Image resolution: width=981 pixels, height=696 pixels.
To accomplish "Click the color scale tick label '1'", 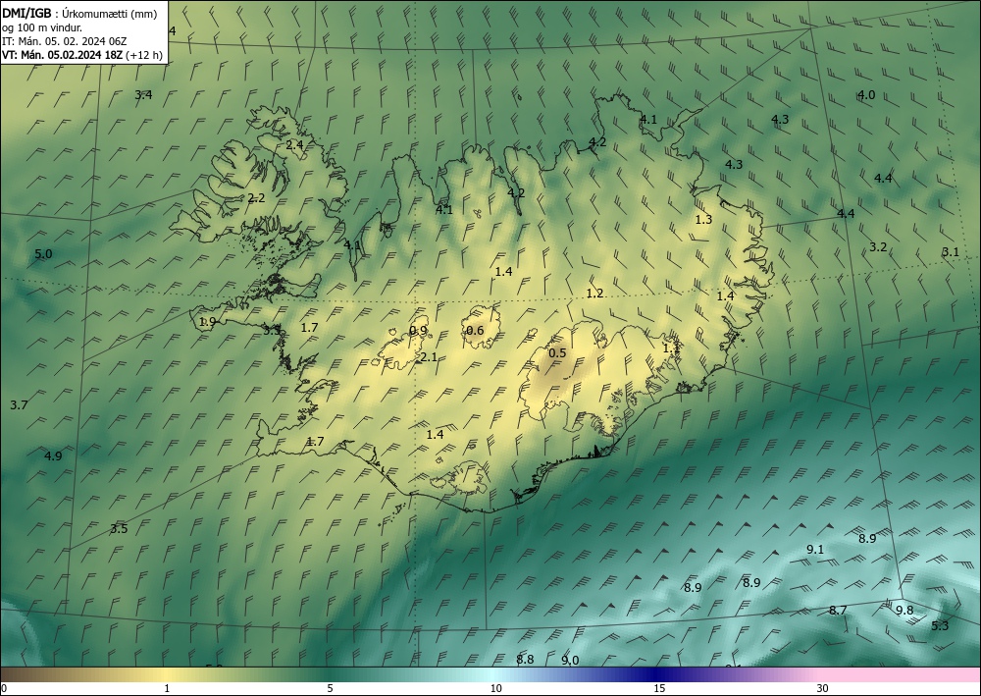I will click(167, 688).
